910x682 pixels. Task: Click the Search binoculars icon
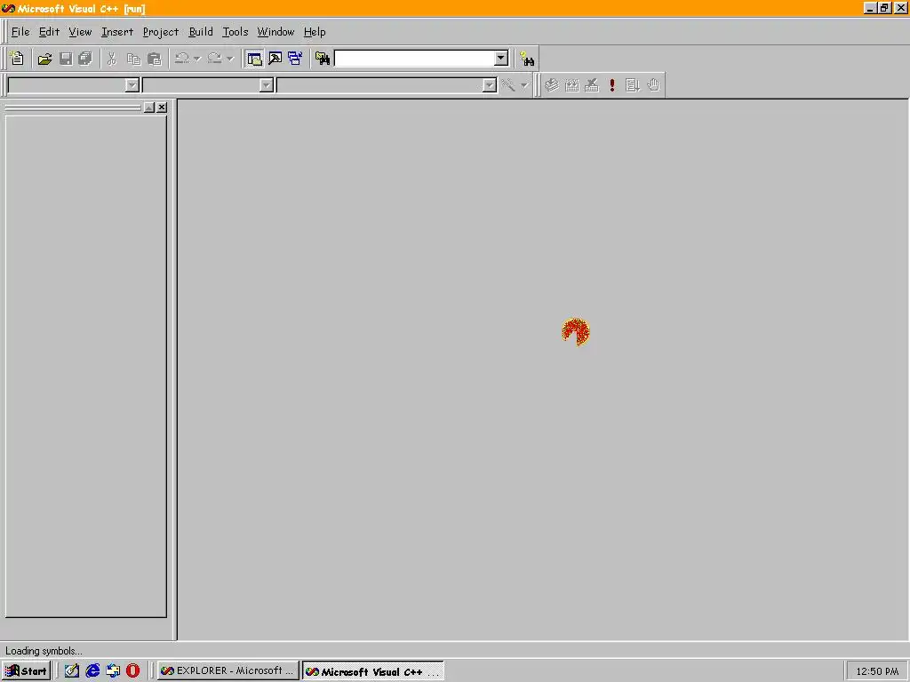(x=527, y=59)
